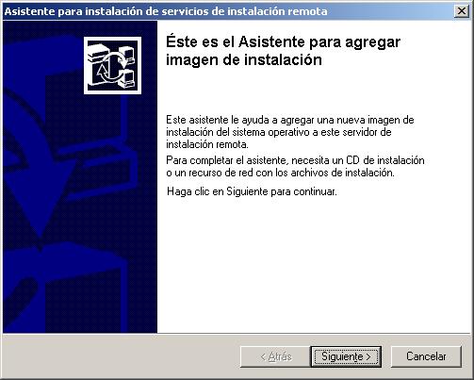Viewport: 474px width, 380px height.
Task: Click the Siguiente button to continue
Action: click(x=346, y=356)
